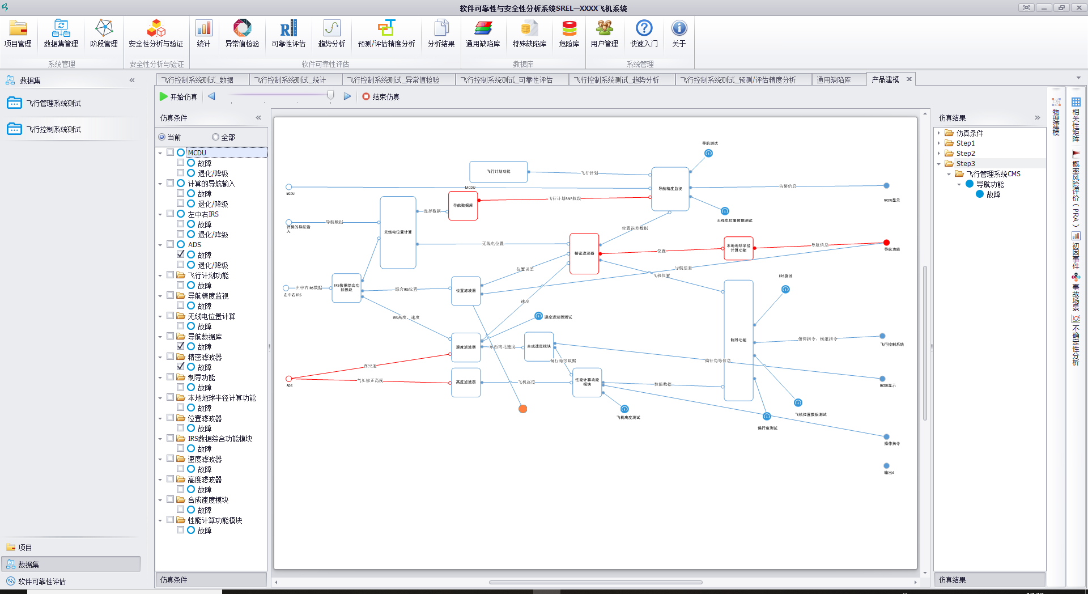This screenshot has height=594, width=1088.
Task: Uncheck the ADS 故障 checkbox
Action: (x=181, y=254)
